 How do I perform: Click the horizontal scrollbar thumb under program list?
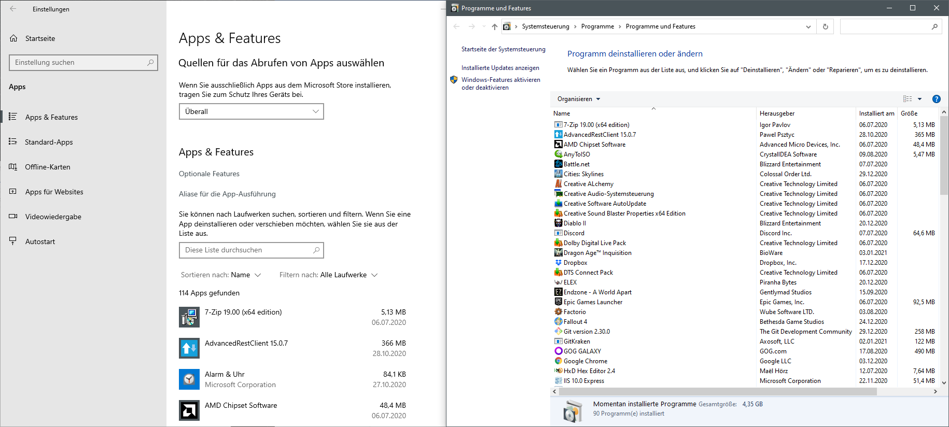point(718,392)
